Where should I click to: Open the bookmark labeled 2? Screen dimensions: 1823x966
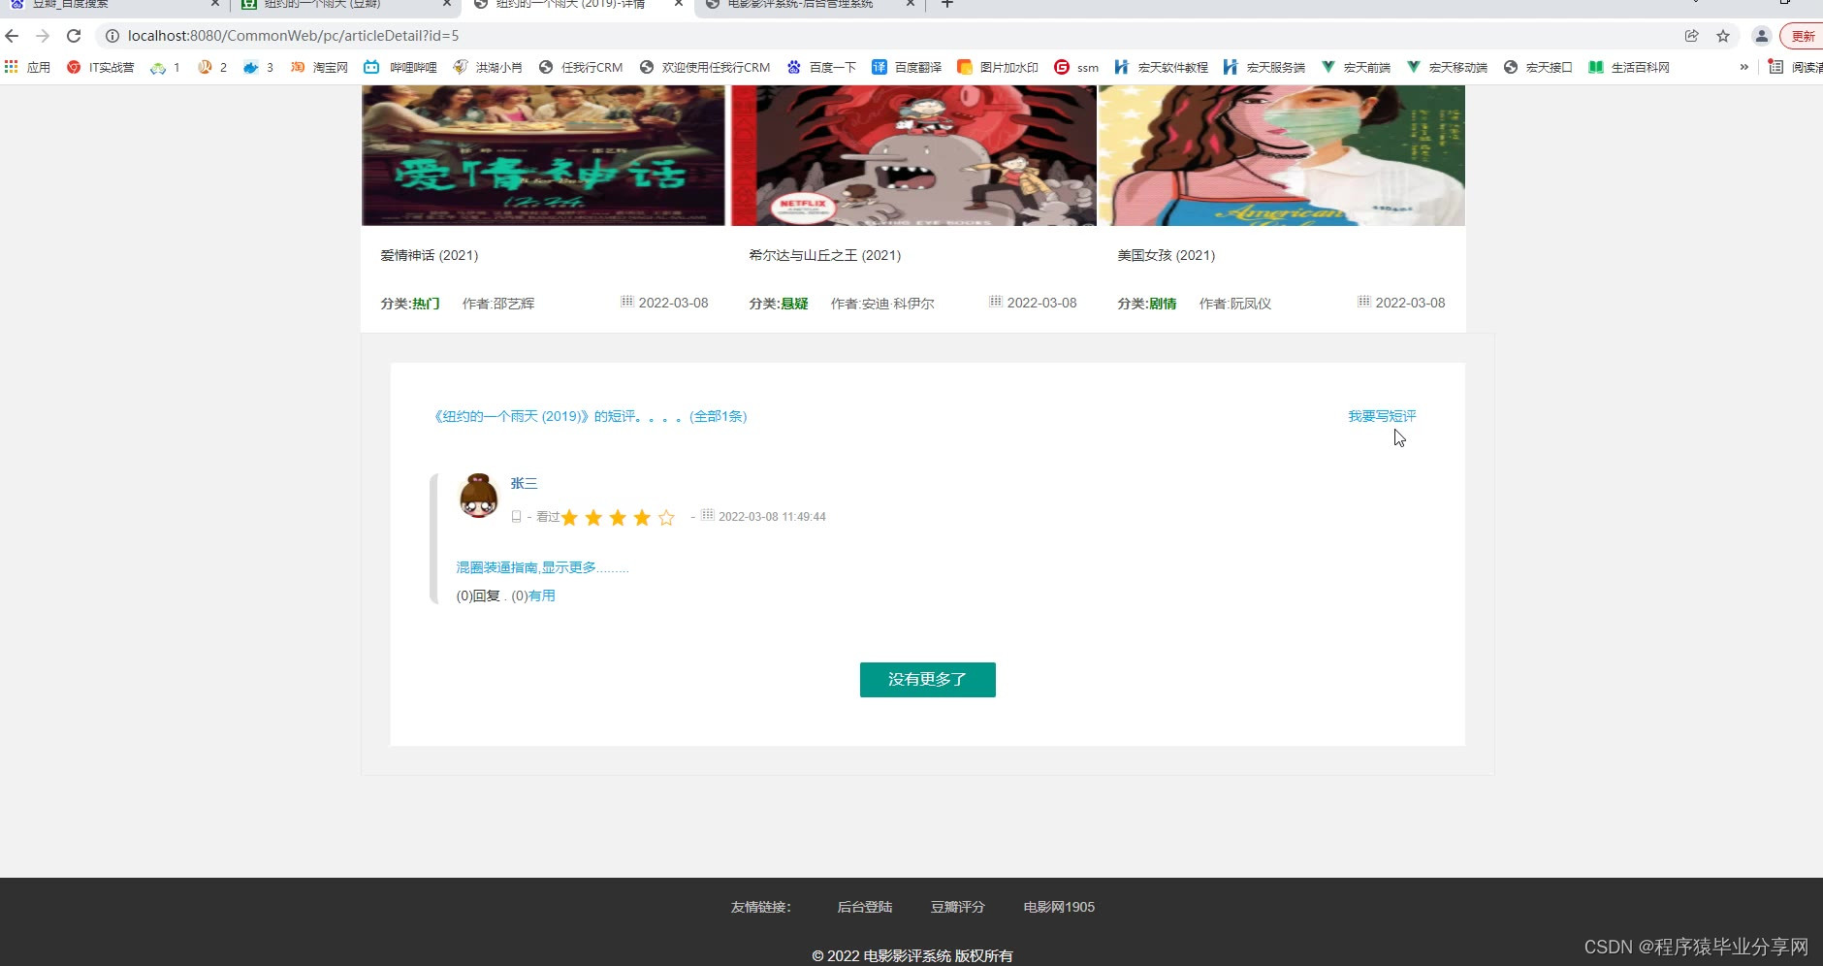(212, 67)
